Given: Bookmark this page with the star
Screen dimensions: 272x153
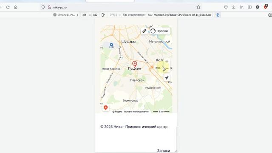Looking at the screenshot, I should pos(198,7).
